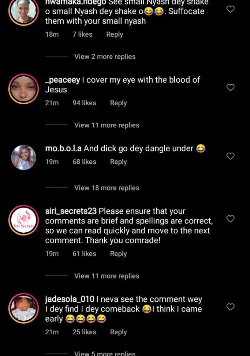Like siri_secrets23 comment using the heart
Viewport: 250px width, 356px height.
[x=231, y=219]
